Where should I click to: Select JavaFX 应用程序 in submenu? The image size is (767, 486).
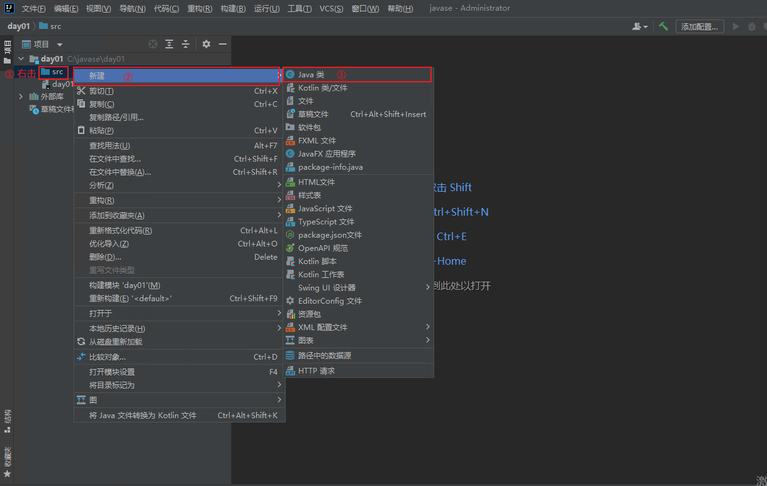click(357, 153)
